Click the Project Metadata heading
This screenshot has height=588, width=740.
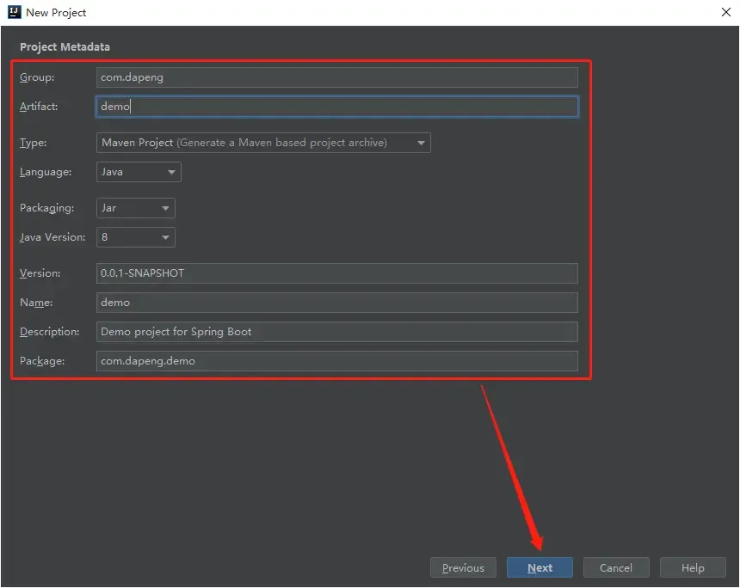pos(65,47)
